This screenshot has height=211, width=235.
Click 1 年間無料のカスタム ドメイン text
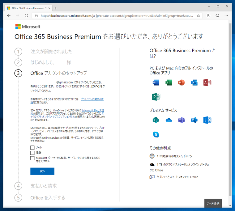coord(174,156)
